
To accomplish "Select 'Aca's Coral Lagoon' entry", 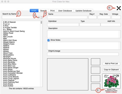I will click(x=11, y=79).
